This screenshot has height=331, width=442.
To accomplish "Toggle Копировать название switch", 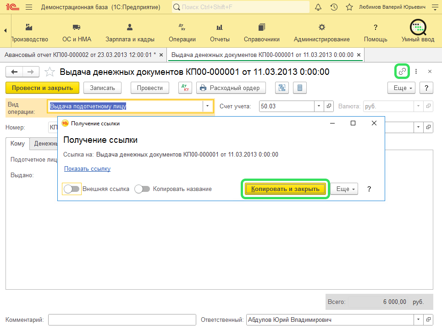I will pos(142,189).
